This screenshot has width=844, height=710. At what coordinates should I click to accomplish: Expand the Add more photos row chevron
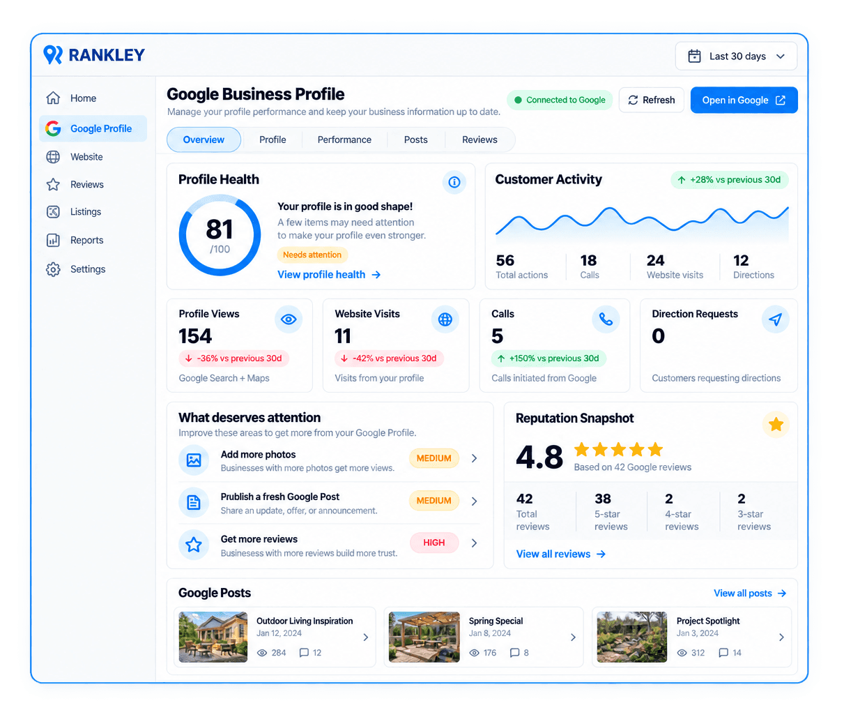point(474,458)
